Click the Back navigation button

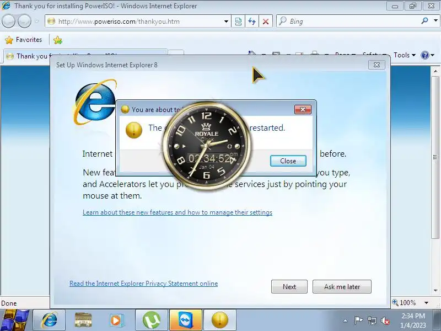coord(8,21)
